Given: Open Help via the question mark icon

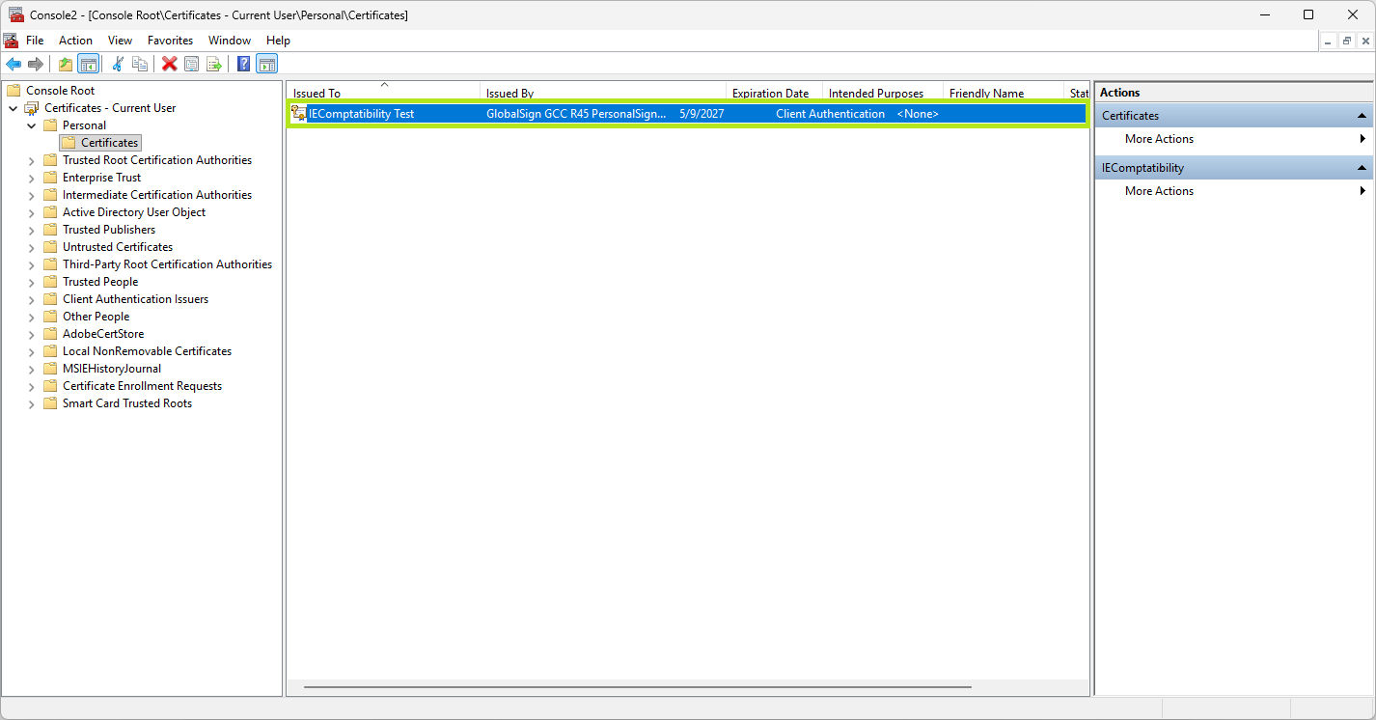Looking at the screenshot, I should (244, 64).
